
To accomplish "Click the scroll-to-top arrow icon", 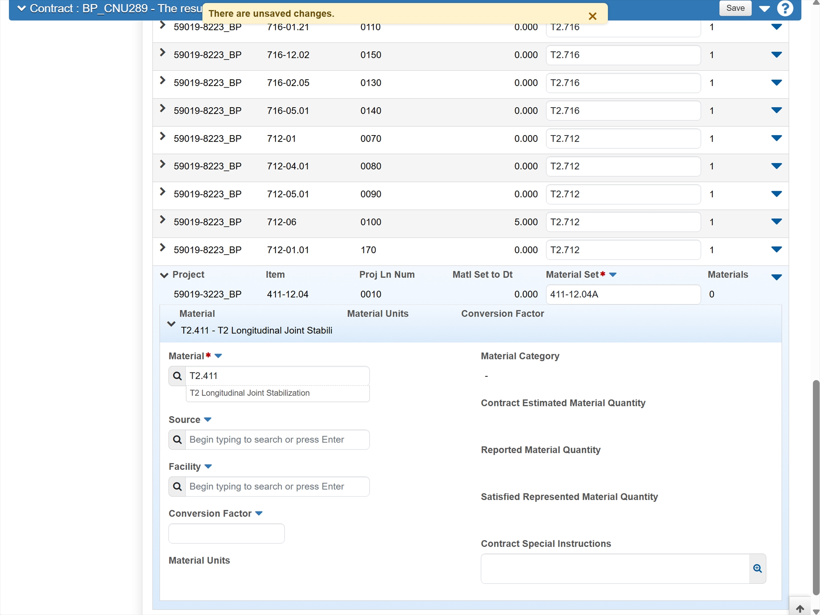I will 800,608.
